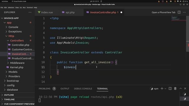The height and width of the screenshot is (106, 189).
Task: Open the Edit menu
Action: click(5, 7)
